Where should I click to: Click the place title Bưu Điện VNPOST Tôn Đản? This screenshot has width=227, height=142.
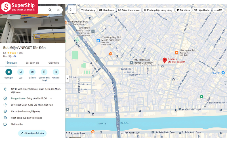24,48
